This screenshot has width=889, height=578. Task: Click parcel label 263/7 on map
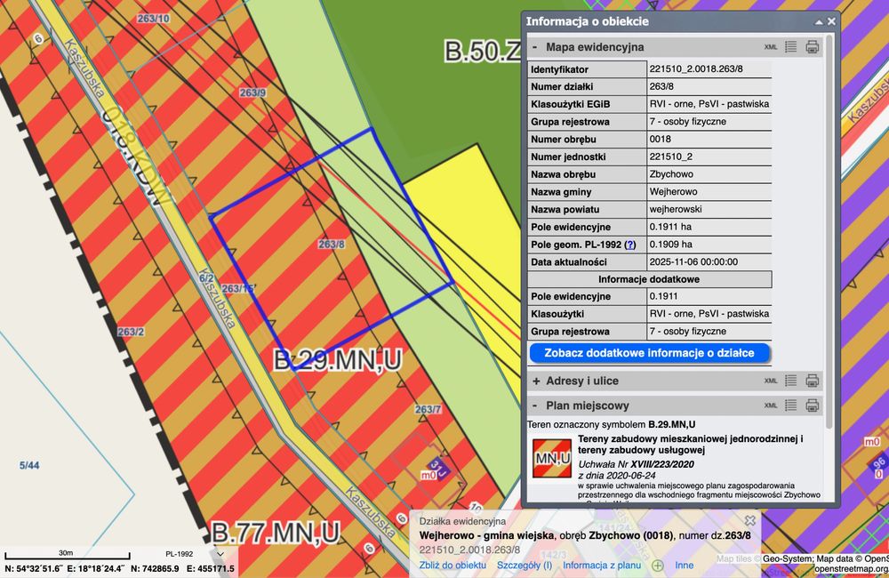(428, 409)
